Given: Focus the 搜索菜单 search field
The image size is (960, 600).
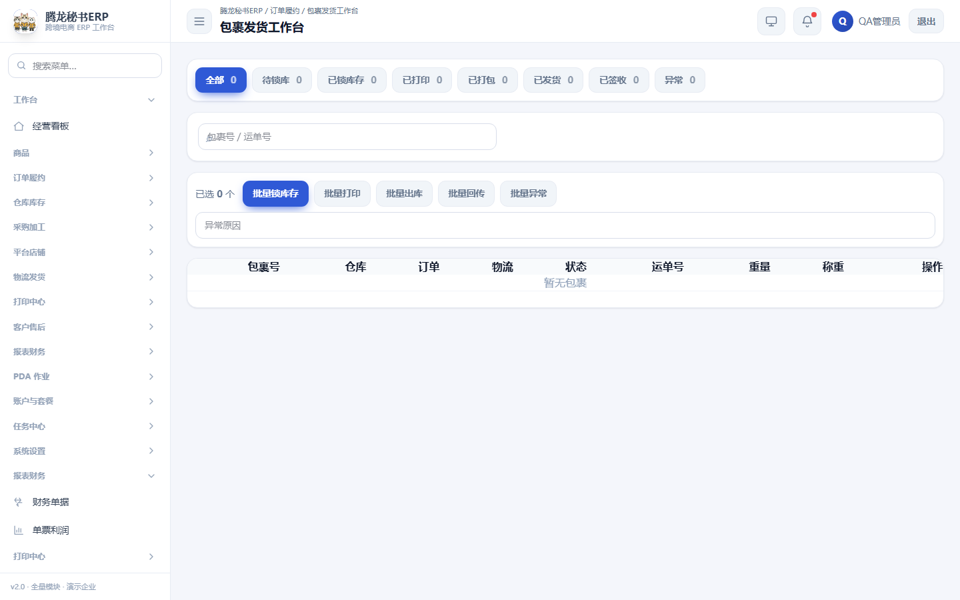Looking at the screenshot, I should (85, 65).
